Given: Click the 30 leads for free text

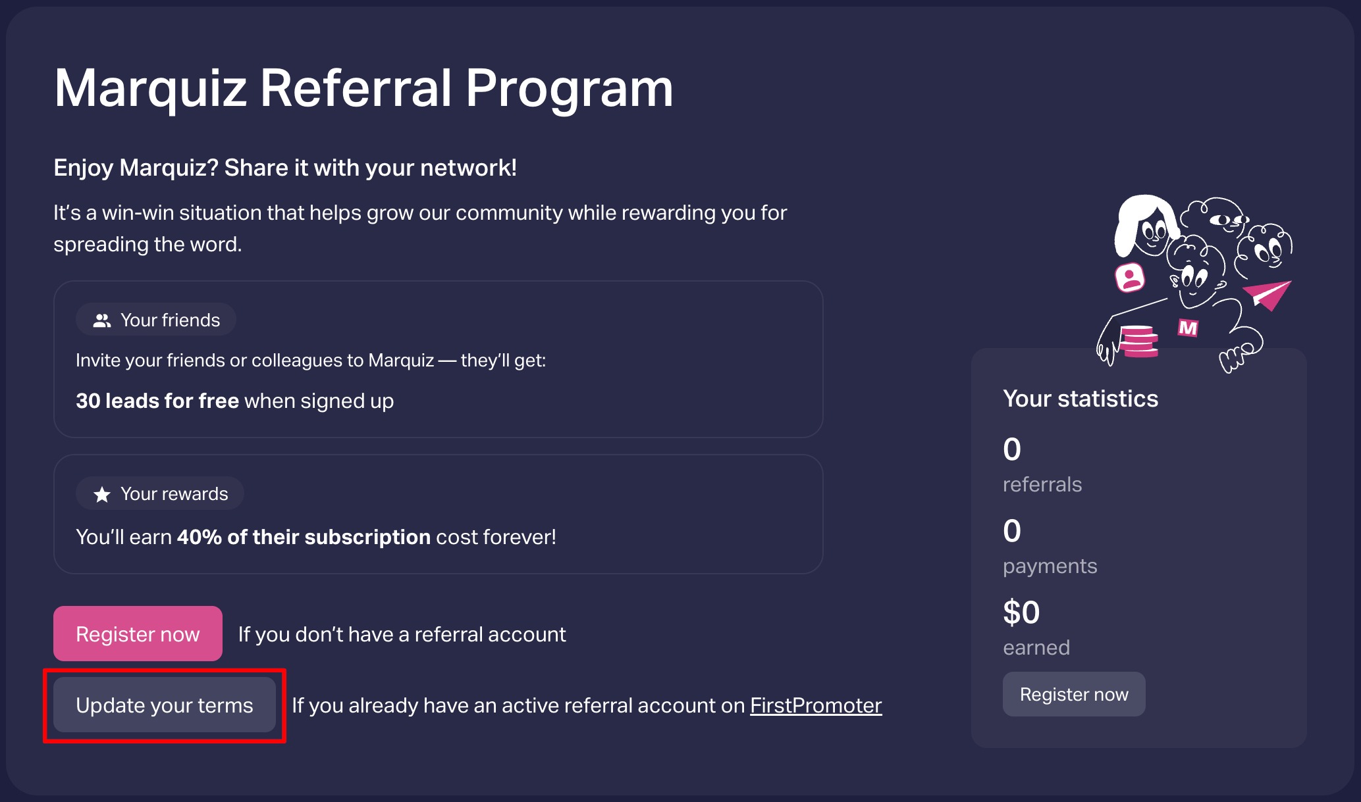Looking at the screenshot, I should (157, 401).
